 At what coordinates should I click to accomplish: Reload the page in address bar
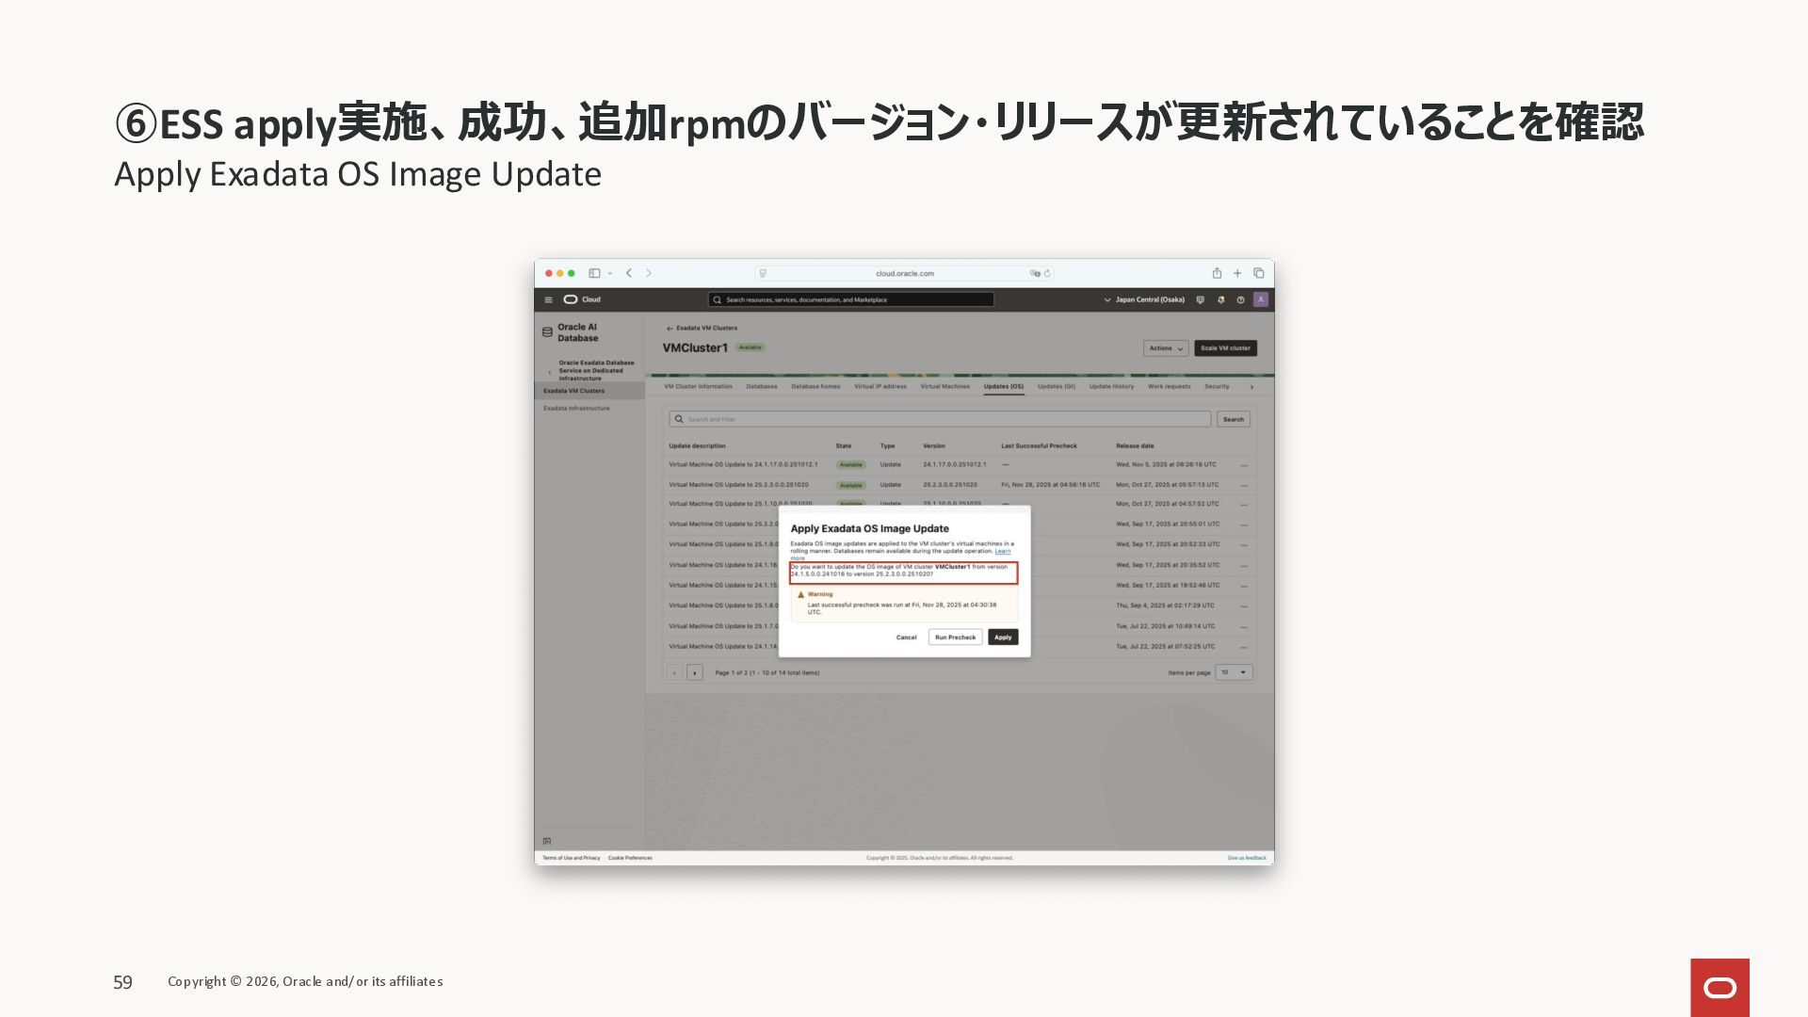pyautogui.click(x=1047, y=273)
